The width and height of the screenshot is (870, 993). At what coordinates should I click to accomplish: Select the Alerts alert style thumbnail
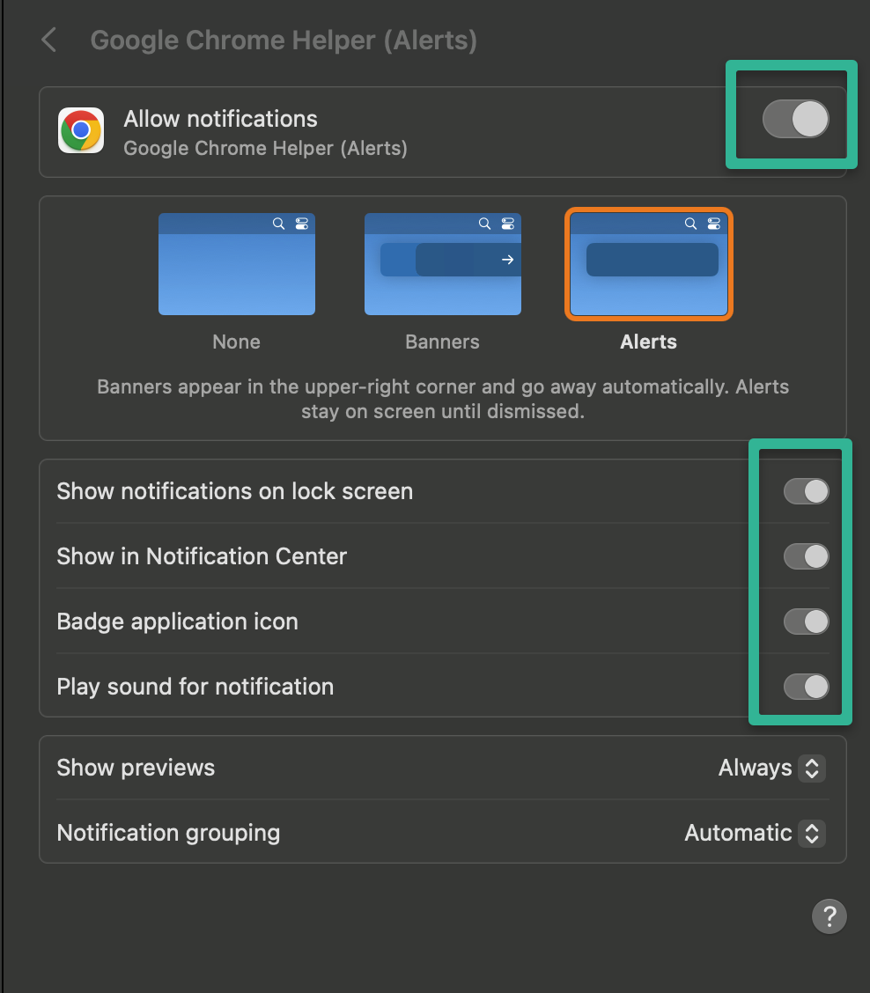point(649,264)
